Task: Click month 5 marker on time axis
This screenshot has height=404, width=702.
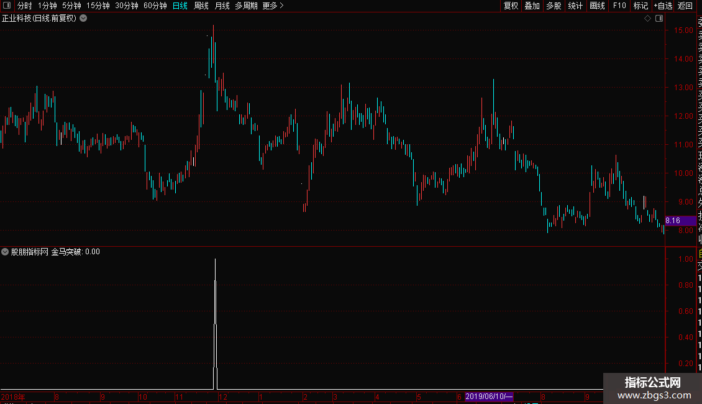Action: click(x=419, y=397)
